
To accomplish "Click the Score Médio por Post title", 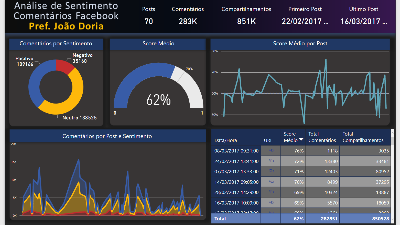I will [x=300, y=44].
